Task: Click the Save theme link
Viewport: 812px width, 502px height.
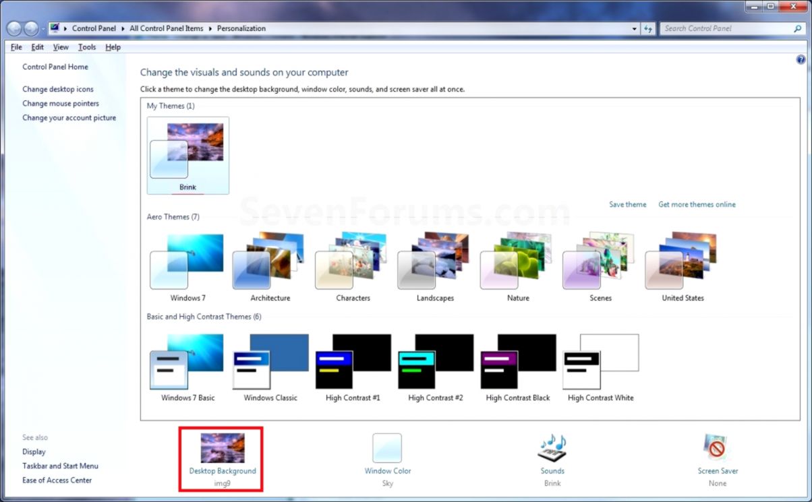Action: click(x=628, y=204)
